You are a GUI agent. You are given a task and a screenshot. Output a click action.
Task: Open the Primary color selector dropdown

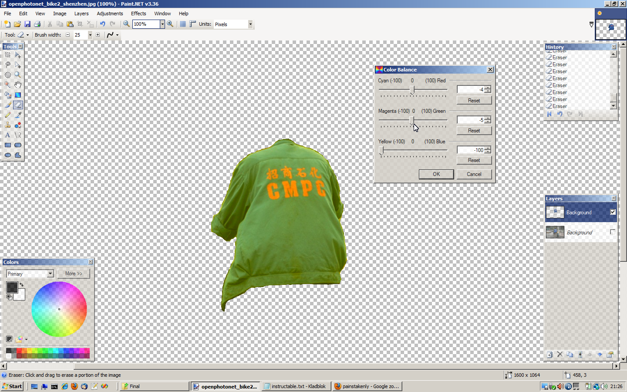click(x=50, y=274)
